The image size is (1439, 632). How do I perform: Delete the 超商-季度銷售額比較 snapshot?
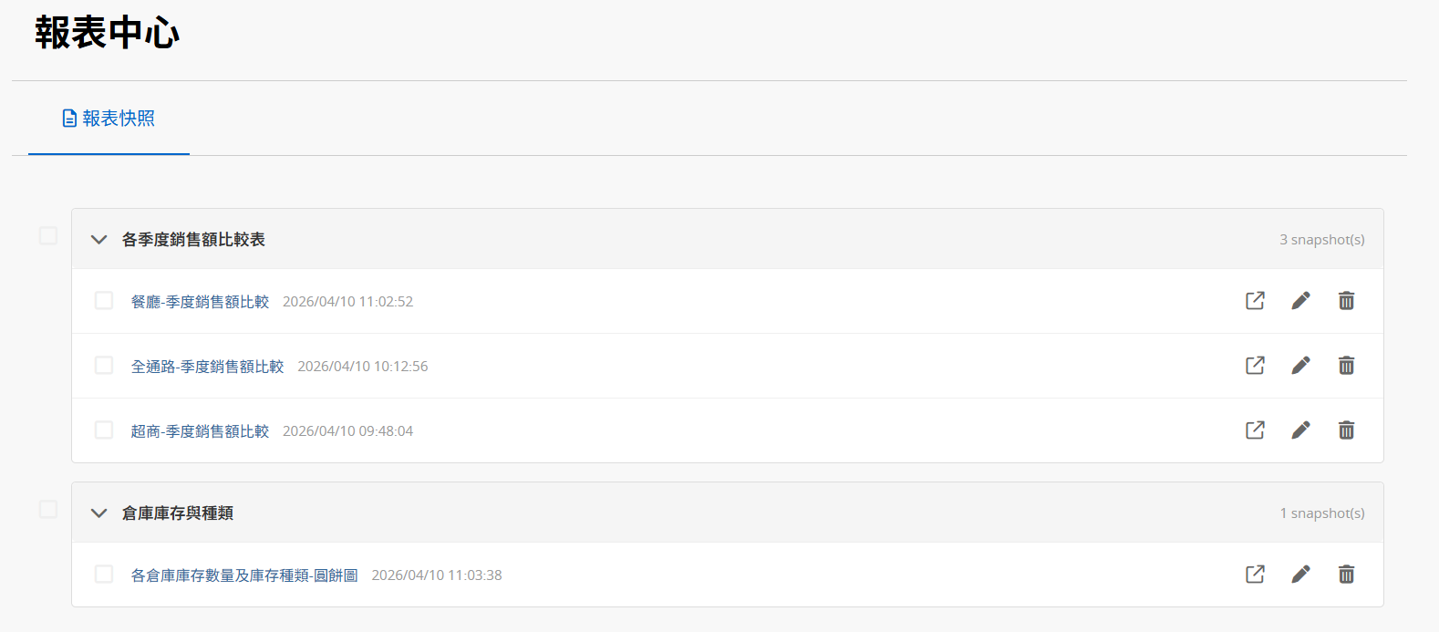pyautogui.click(x=1346, y=430)
